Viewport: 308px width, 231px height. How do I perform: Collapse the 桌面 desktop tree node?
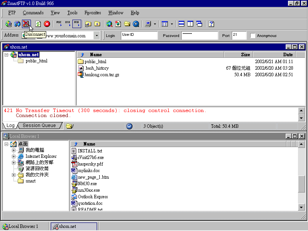coord(7,144)
